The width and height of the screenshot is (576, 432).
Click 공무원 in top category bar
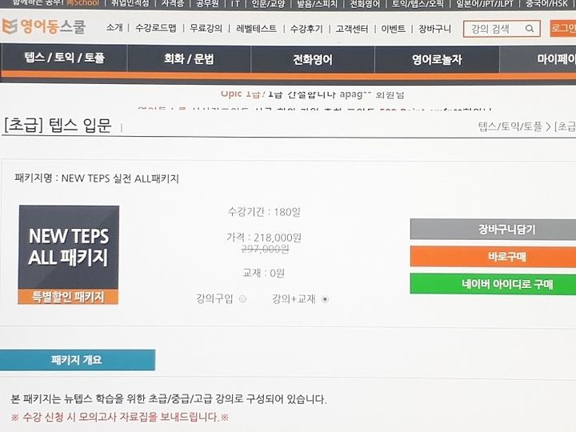point(207,3)
